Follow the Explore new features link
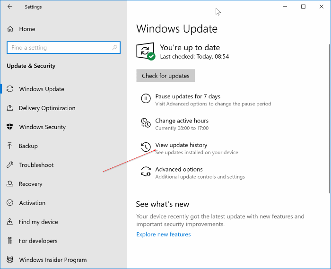The image size is (331, 269). pyautogui.click(x=164, y=234)
